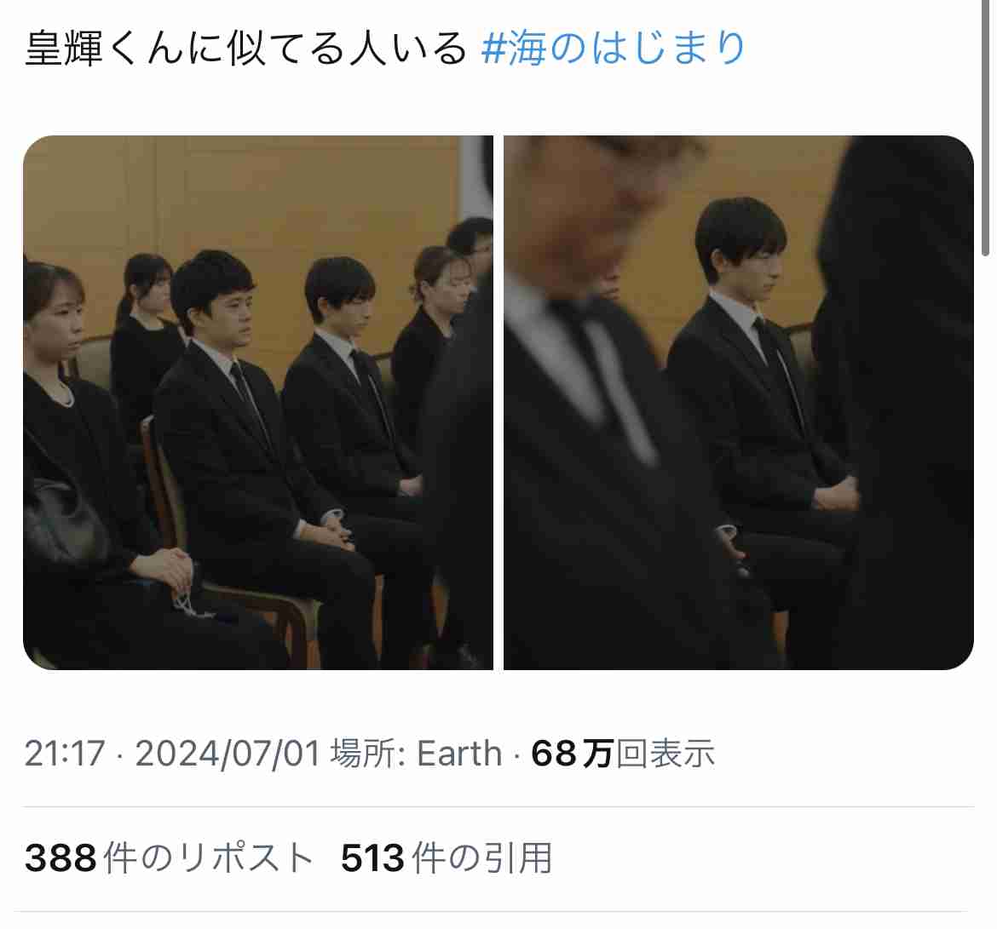This screenshot has height=929, width=997.
Task: Click the 2024/07/01 post date
Action: (x=228, y=754)
